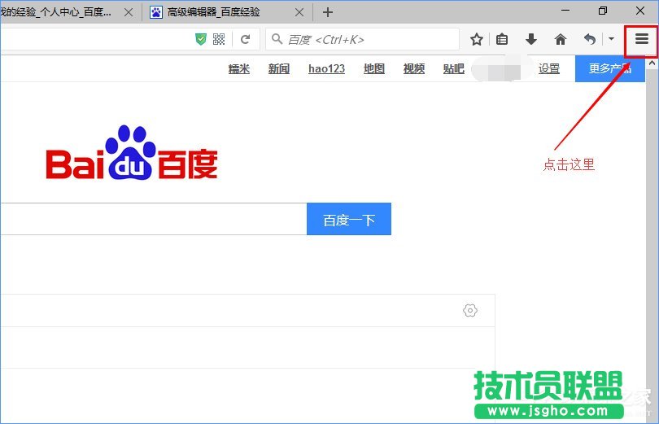The image size is (659, 424).
Task: Minimize the browser window
Action: (565, 11)
